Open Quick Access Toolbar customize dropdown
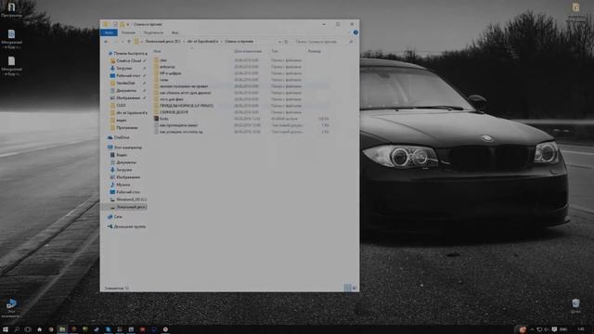Viewport: 594px width, 334px height. pos(128,25)
